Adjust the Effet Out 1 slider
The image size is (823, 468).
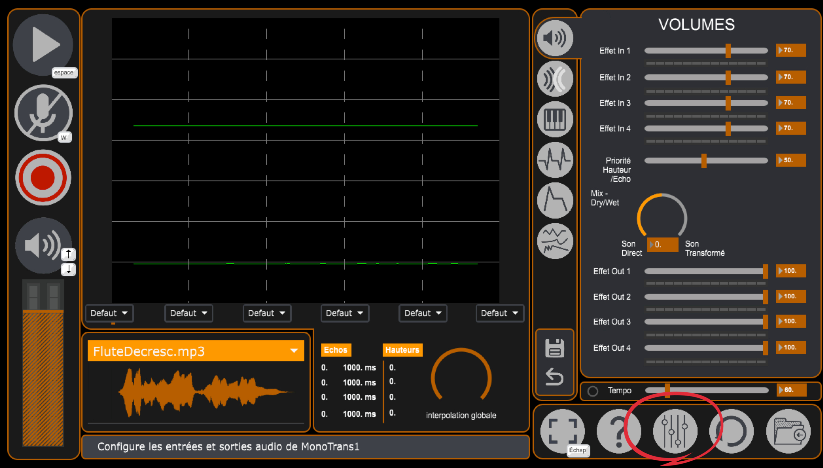[x=706, y=271]
